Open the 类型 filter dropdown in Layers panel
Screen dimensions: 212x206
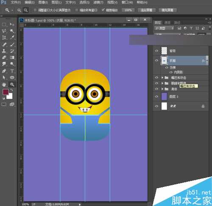point(164,28)
